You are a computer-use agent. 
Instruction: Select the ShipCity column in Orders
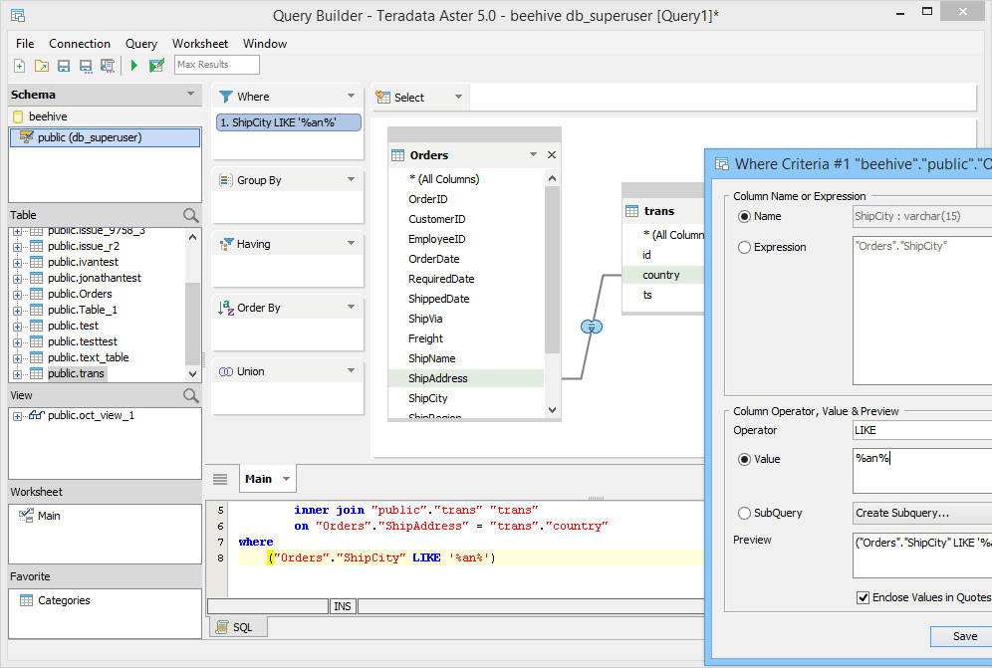428,398
